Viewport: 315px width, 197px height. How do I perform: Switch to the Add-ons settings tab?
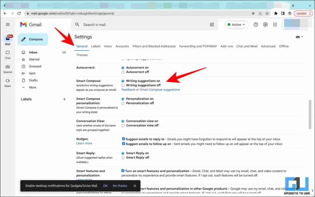click(x=227, y=46)
